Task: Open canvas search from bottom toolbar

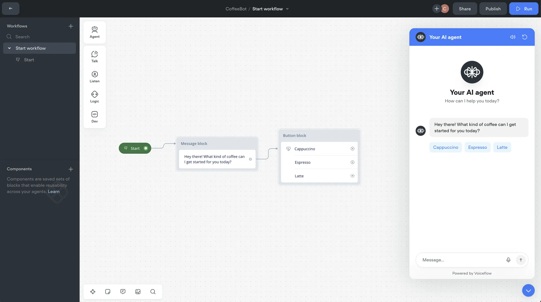Action: [x=153, y=292]
